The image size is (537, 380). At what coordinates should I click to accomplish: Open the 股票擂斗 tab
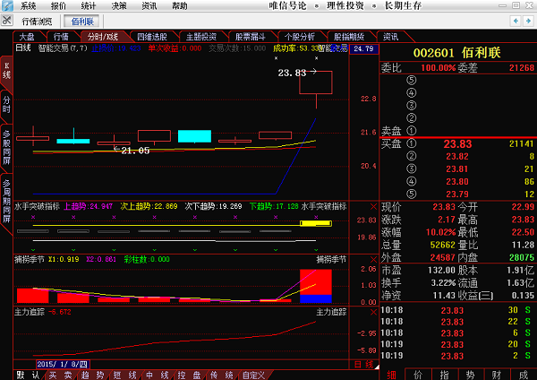pyautogui.click(x=251, y=37)
